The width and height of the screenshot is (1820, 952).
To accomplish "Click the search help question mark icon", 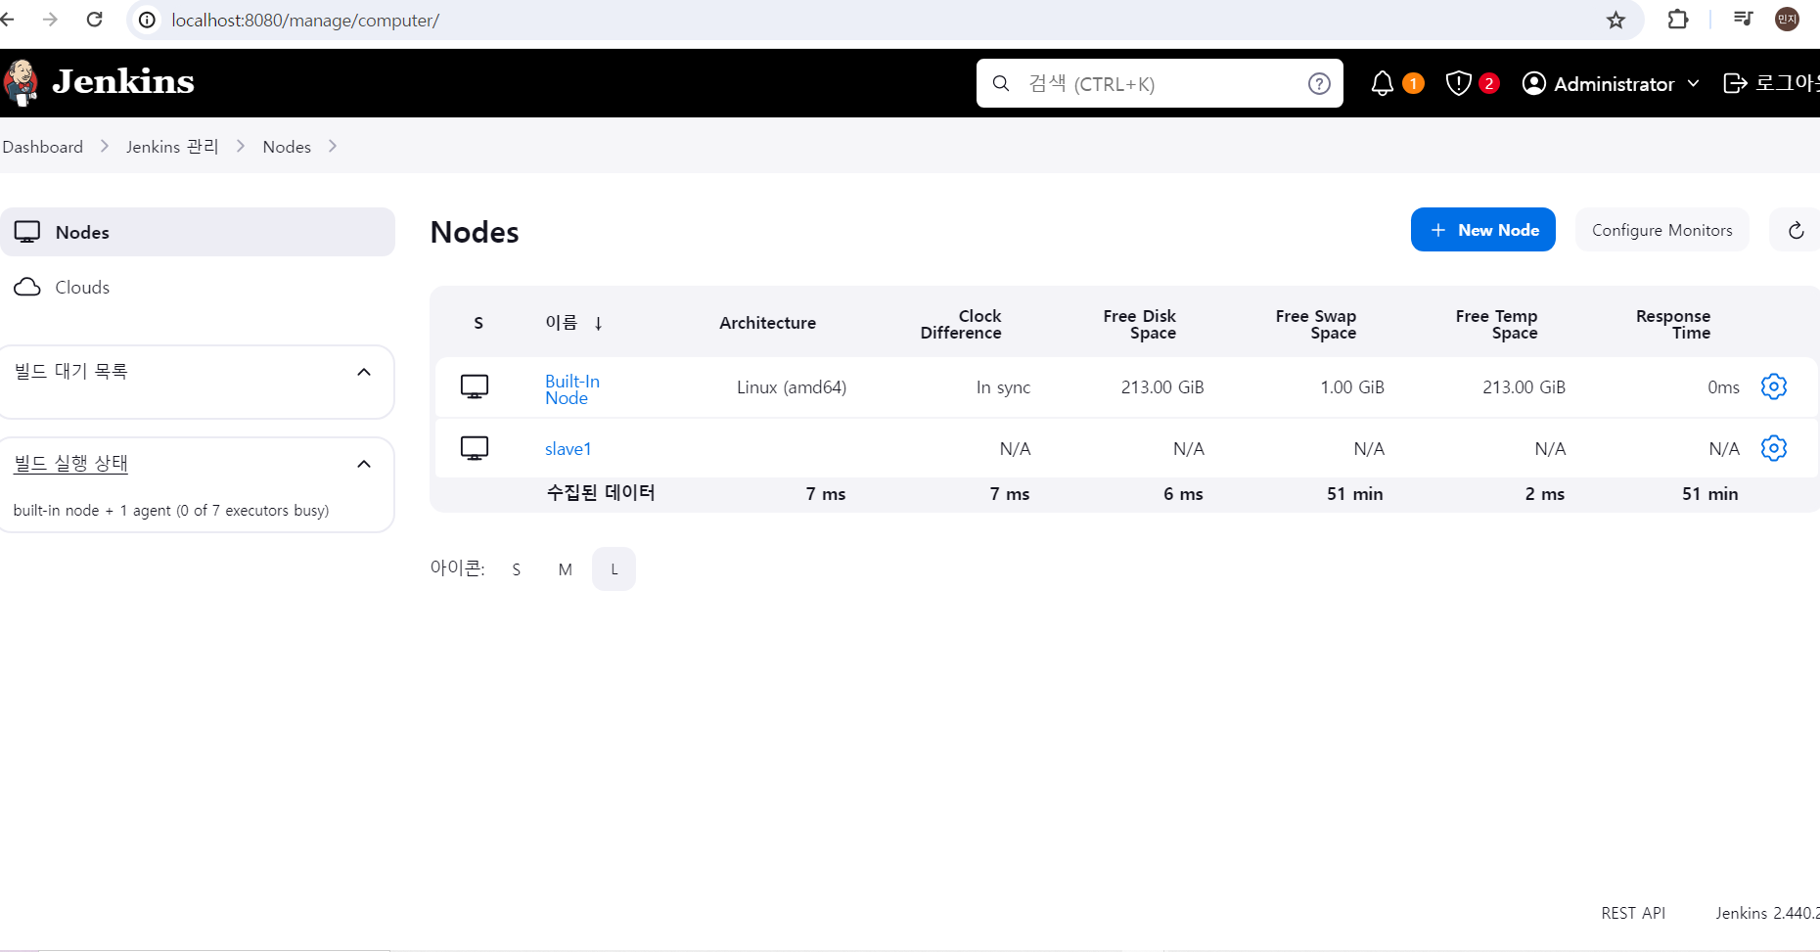I will click(x=1319, y=83).
